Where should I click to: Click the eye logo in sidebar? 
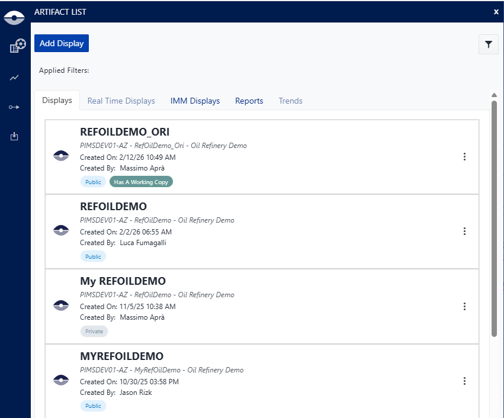[14, 18]
